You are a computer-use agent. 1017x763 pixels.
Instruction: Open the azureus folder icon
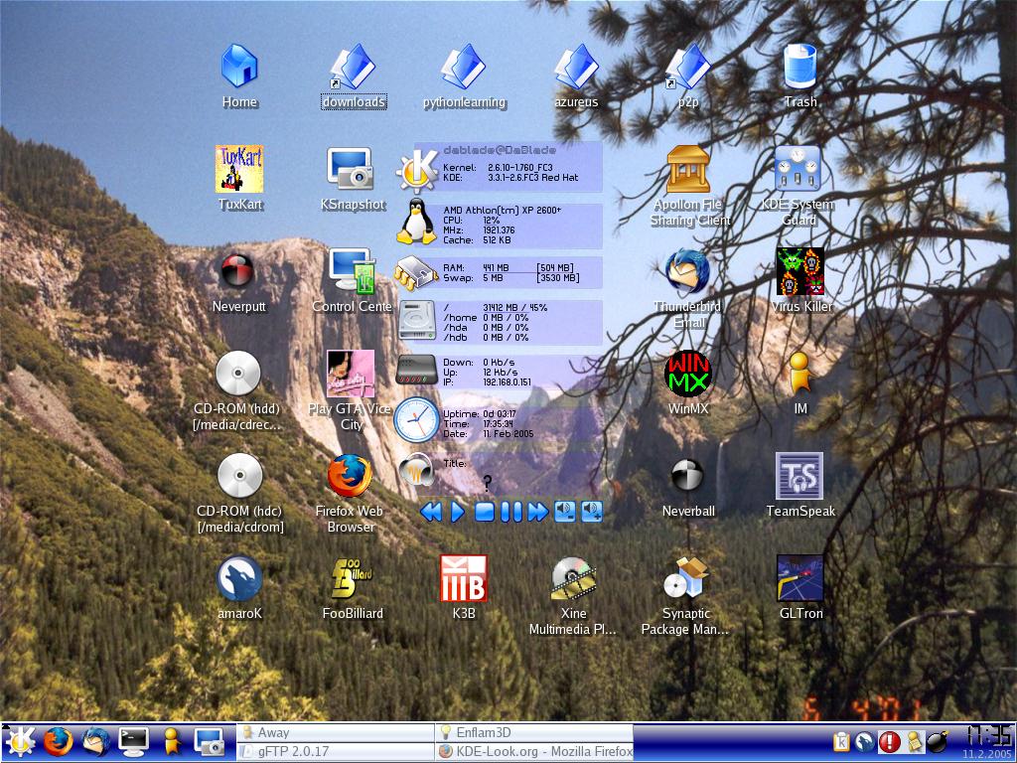pyautogui.click(x=576, y=67)
